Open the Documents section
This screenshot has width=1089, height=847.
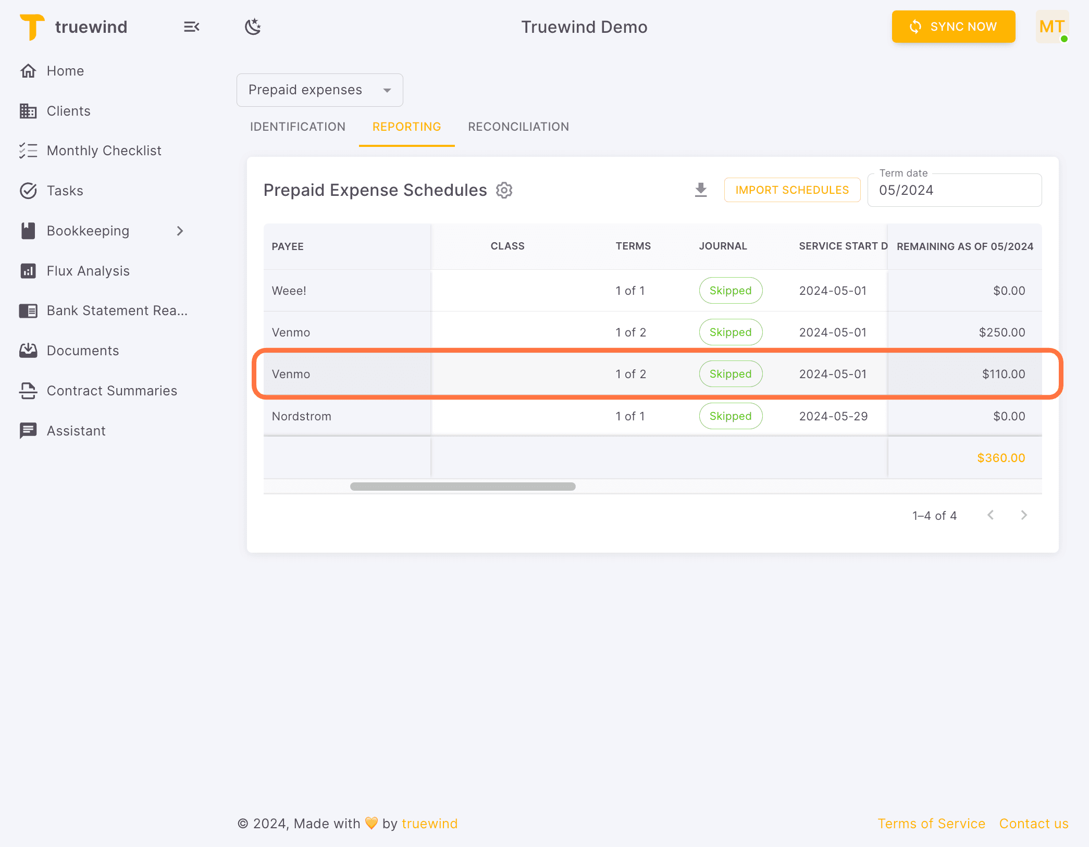point(83,351)
